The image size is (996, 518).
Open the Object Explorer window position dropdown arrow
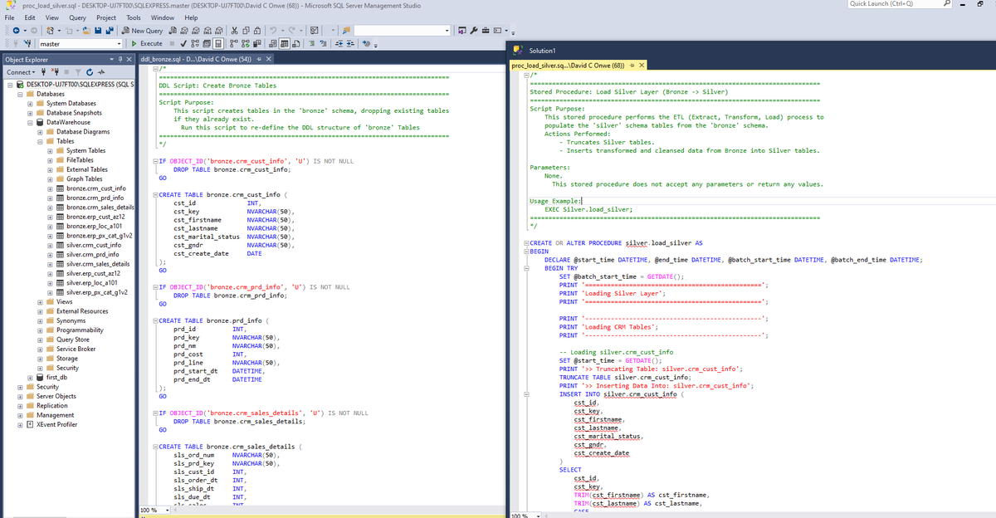pos(111,60)
